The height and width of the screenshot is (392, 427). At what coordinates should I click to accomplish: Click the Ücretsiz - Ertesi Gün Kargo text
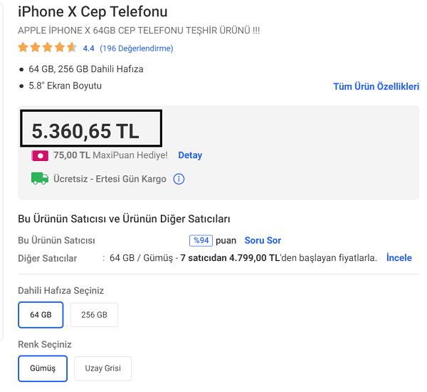pos(110,179)
